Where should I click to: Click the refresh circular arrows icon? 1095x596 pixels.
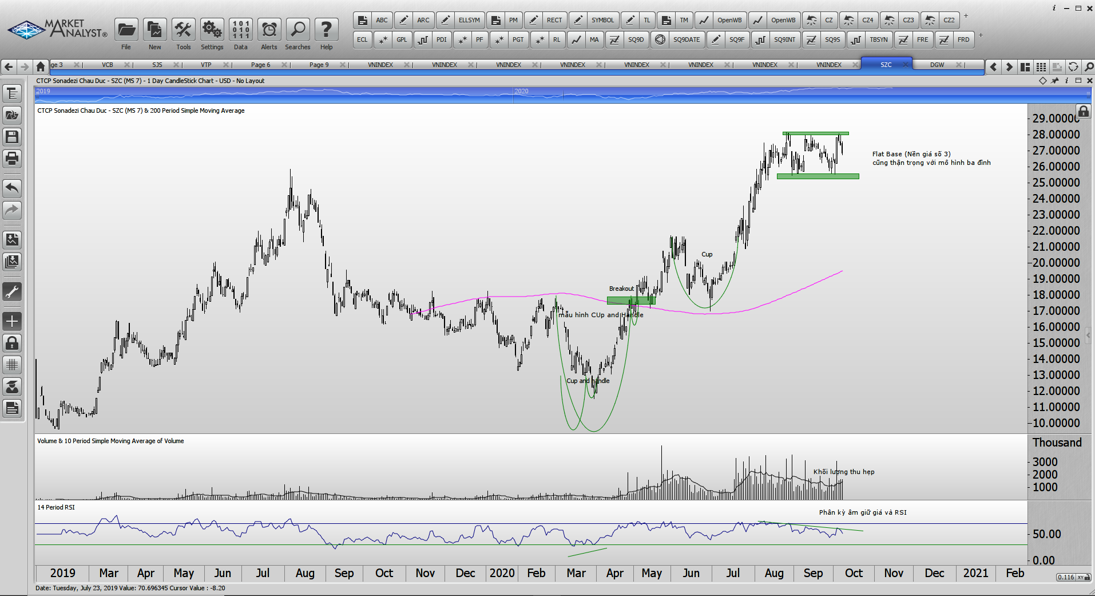(x=1073, y=67)
